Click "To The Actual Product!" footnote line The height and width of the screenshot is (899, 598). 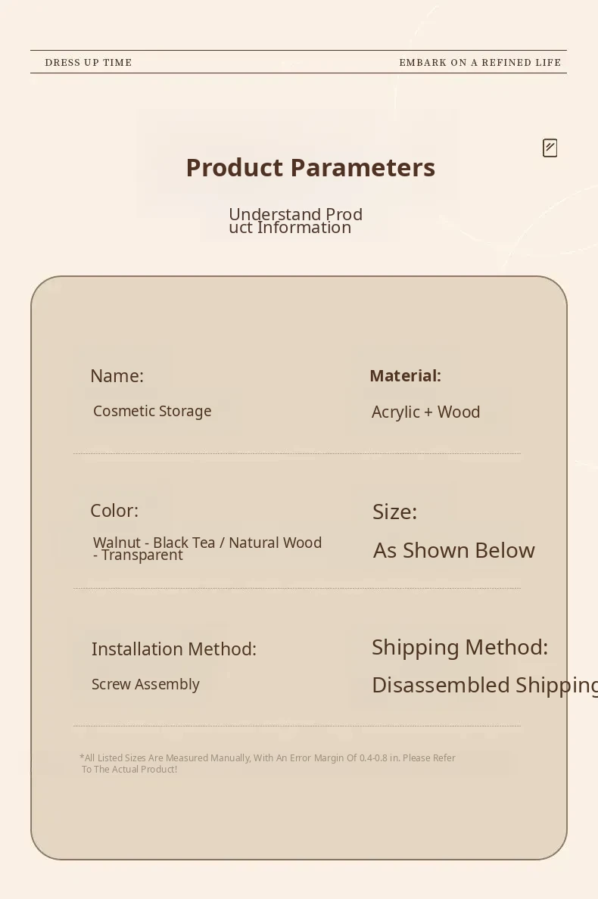[129, 770]
